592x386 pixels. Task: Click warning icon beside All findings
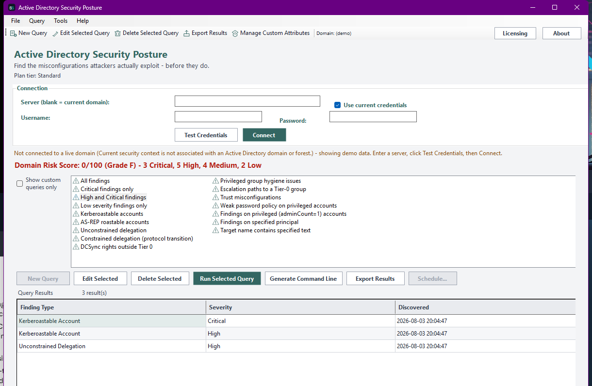76,181
